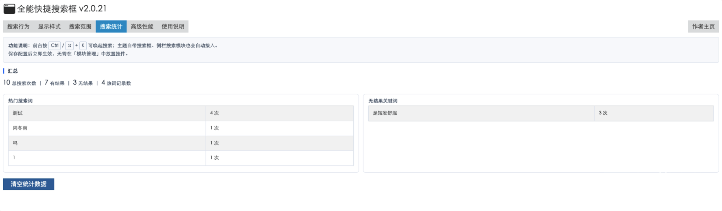Click the 无结果 summary label

pos(85,83)
